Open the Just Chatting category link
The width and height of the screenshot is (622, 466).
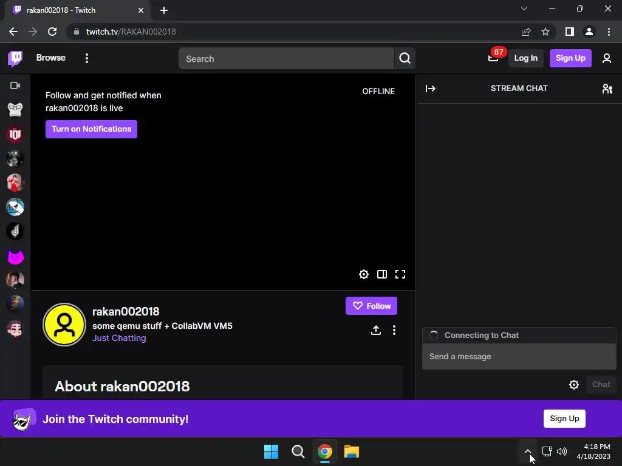click(119, 338)
